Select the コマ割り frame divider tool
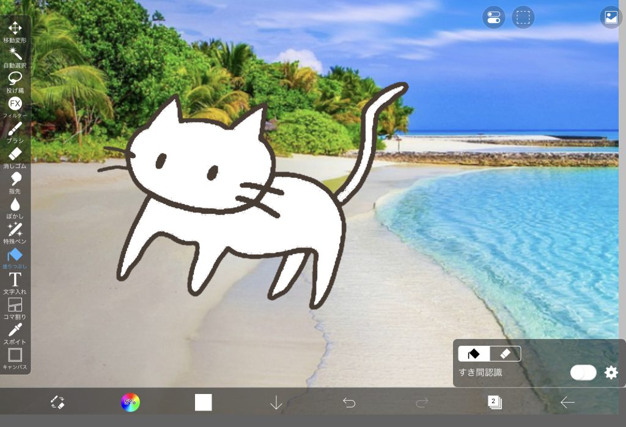The width and height of the screenshot is (626, 427). pos(15,305)
